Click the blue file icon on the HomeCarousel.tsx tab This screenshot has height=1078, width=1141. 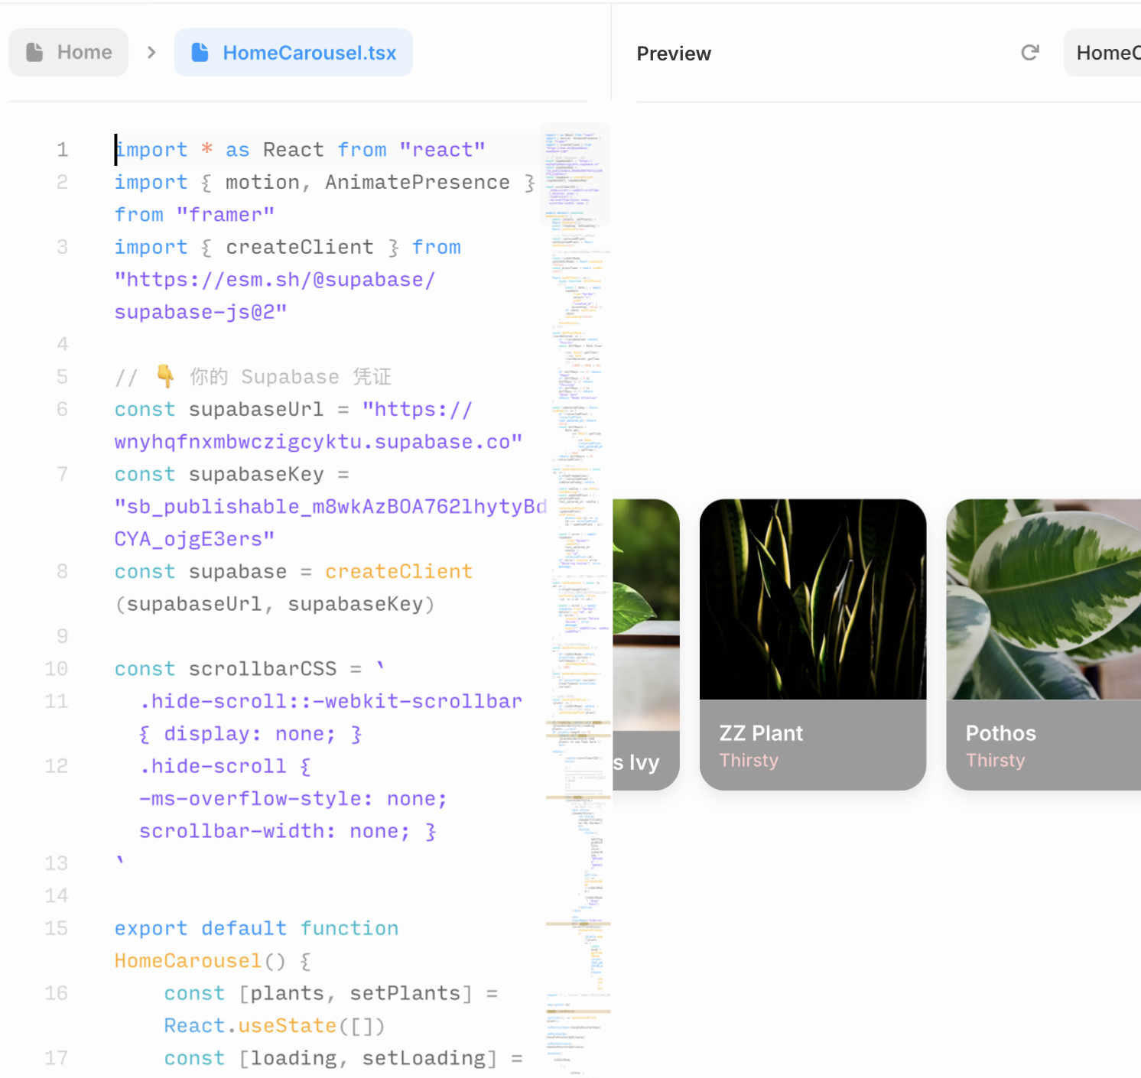pos(200,52)
